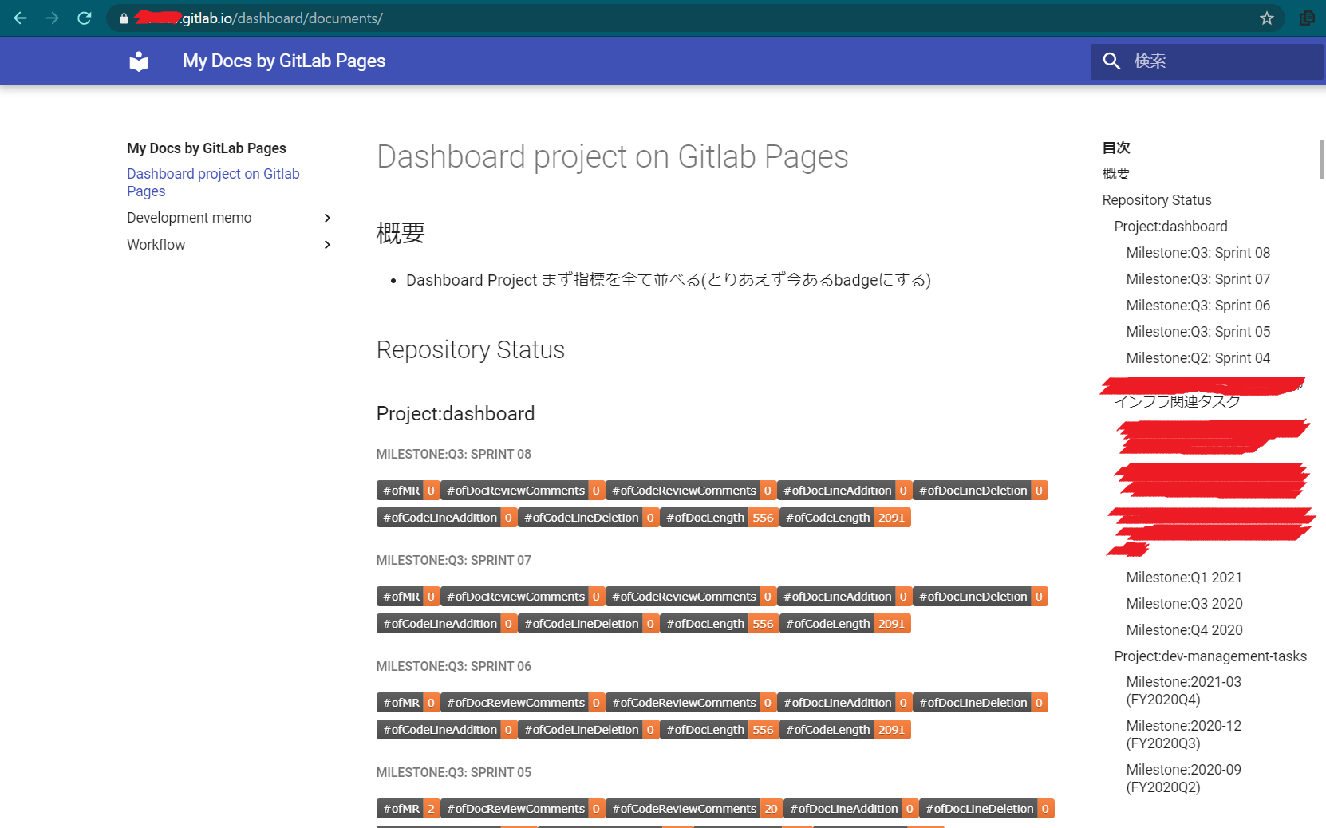This screenshot has height=828, width=1326.
Task: Click the #ofDocLineDeletion badge under Sprint 08
Action: coord(981,491)
